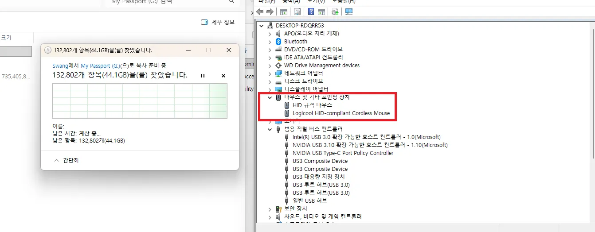This screenshot has width=595, height=232.
Task: Open the 동작(A) menu
Action: point(291,1)
